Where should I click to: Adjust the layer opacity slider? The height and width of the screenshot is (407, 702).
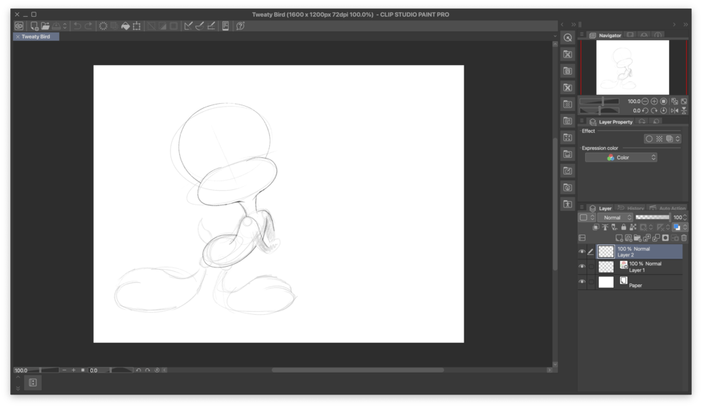pos(652,217)
